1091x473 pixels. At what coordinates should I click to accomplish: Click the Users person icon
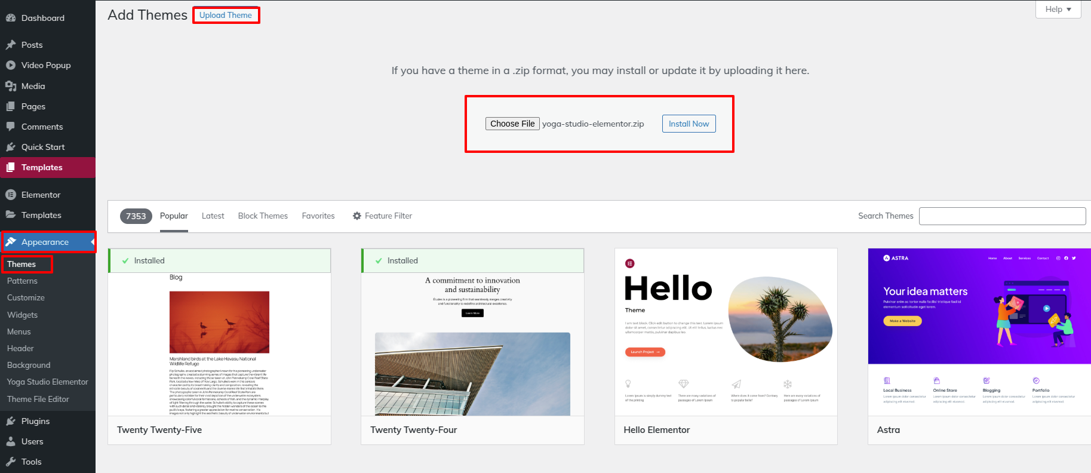tap(11, 441)
